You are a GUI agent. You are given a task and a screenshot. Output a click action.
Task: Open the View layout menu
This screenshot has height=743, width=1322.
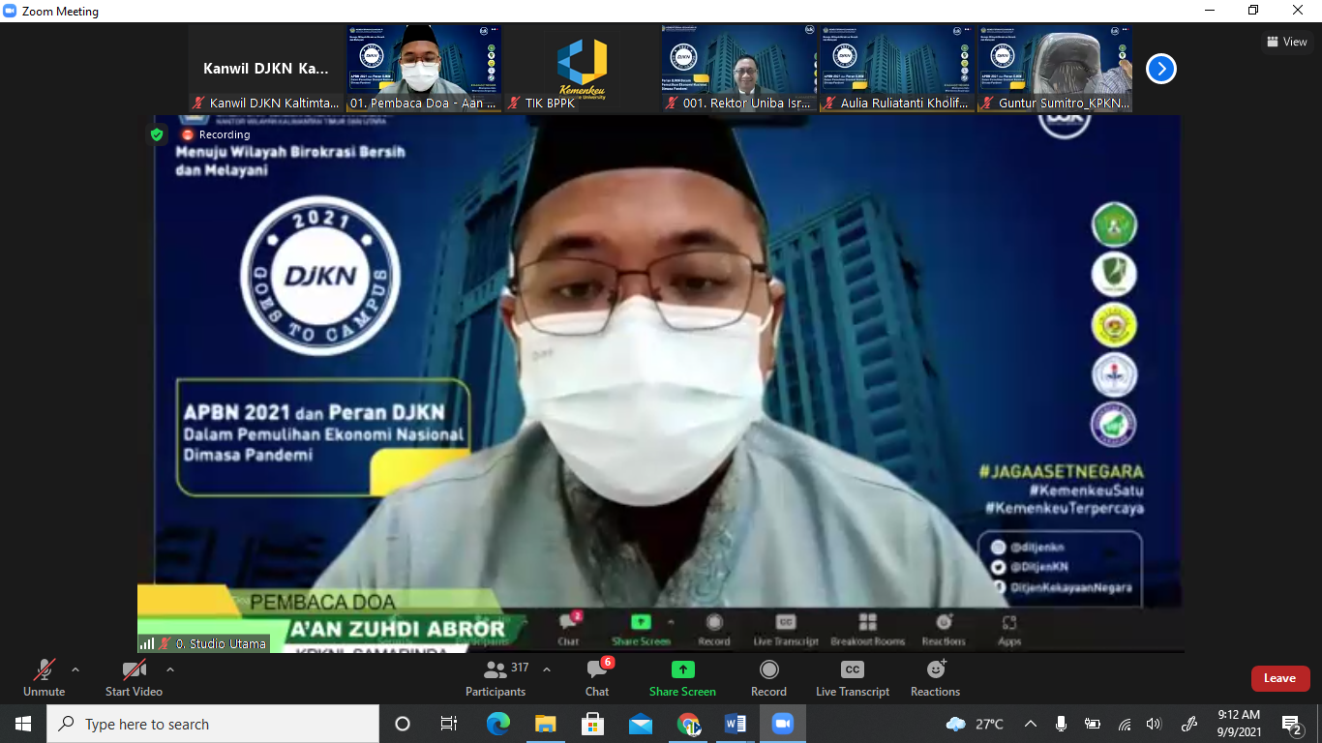click(1287, 42)
